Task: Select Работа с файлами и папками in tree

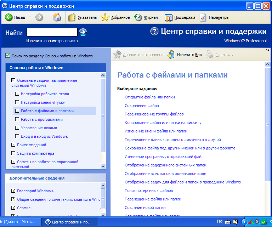Action: (47, 111)
